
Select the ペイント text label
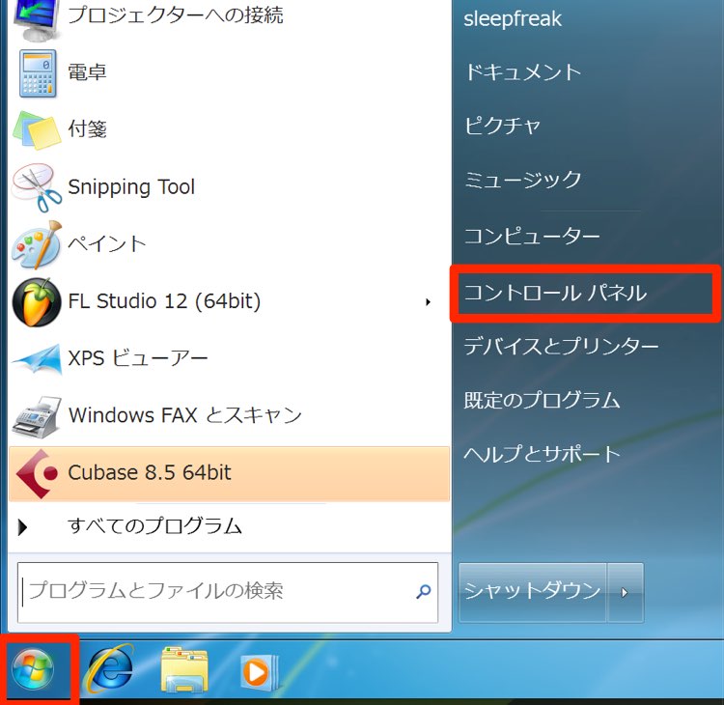pos(107,244)
